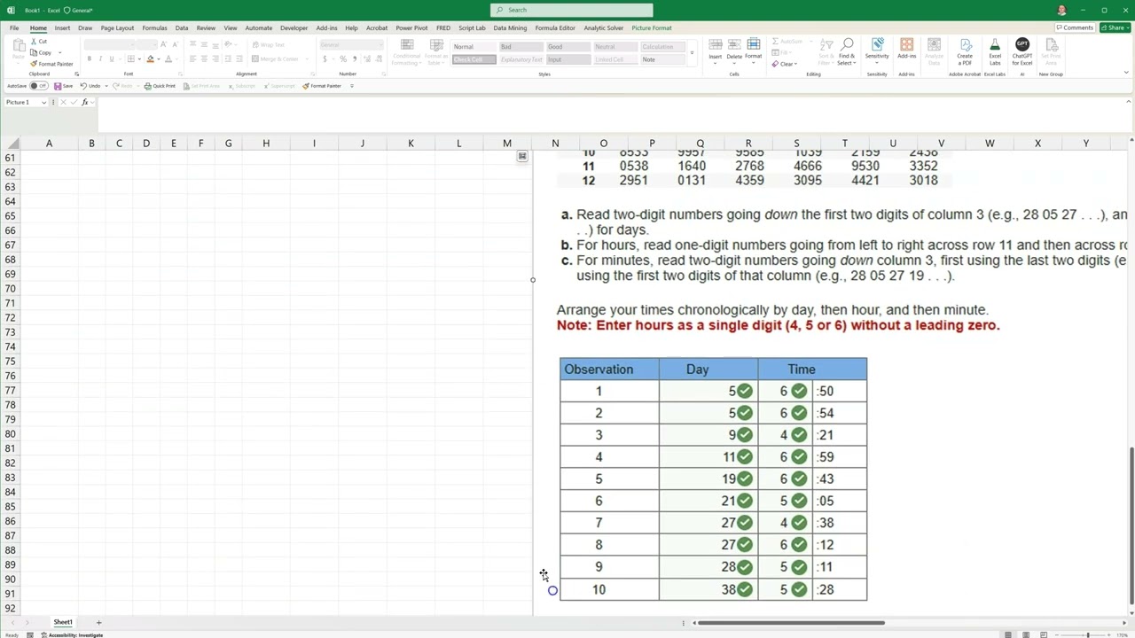Select column header A
Viewport: 1135px width, 638px height.
point(49,143)
